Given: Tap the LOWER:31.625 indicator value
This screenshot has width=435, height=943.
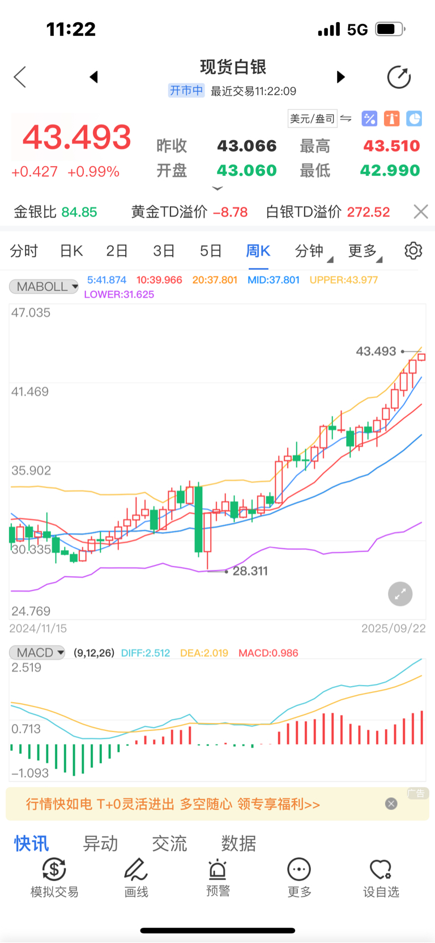Looking at the screenshot, I should click(119, 294).
